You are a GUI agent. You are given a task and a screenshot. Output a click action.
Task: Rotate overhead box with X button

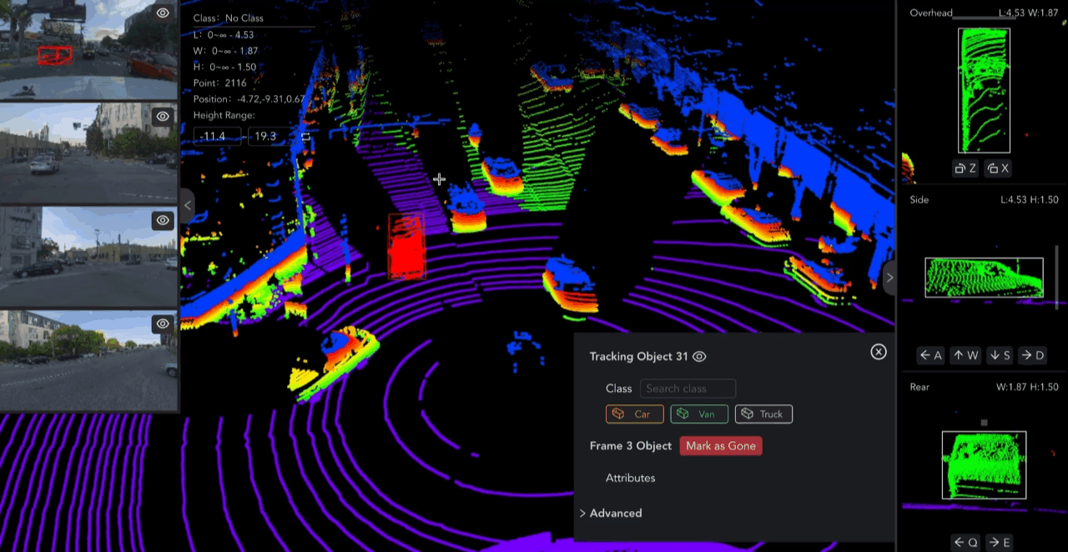point(998,168)
